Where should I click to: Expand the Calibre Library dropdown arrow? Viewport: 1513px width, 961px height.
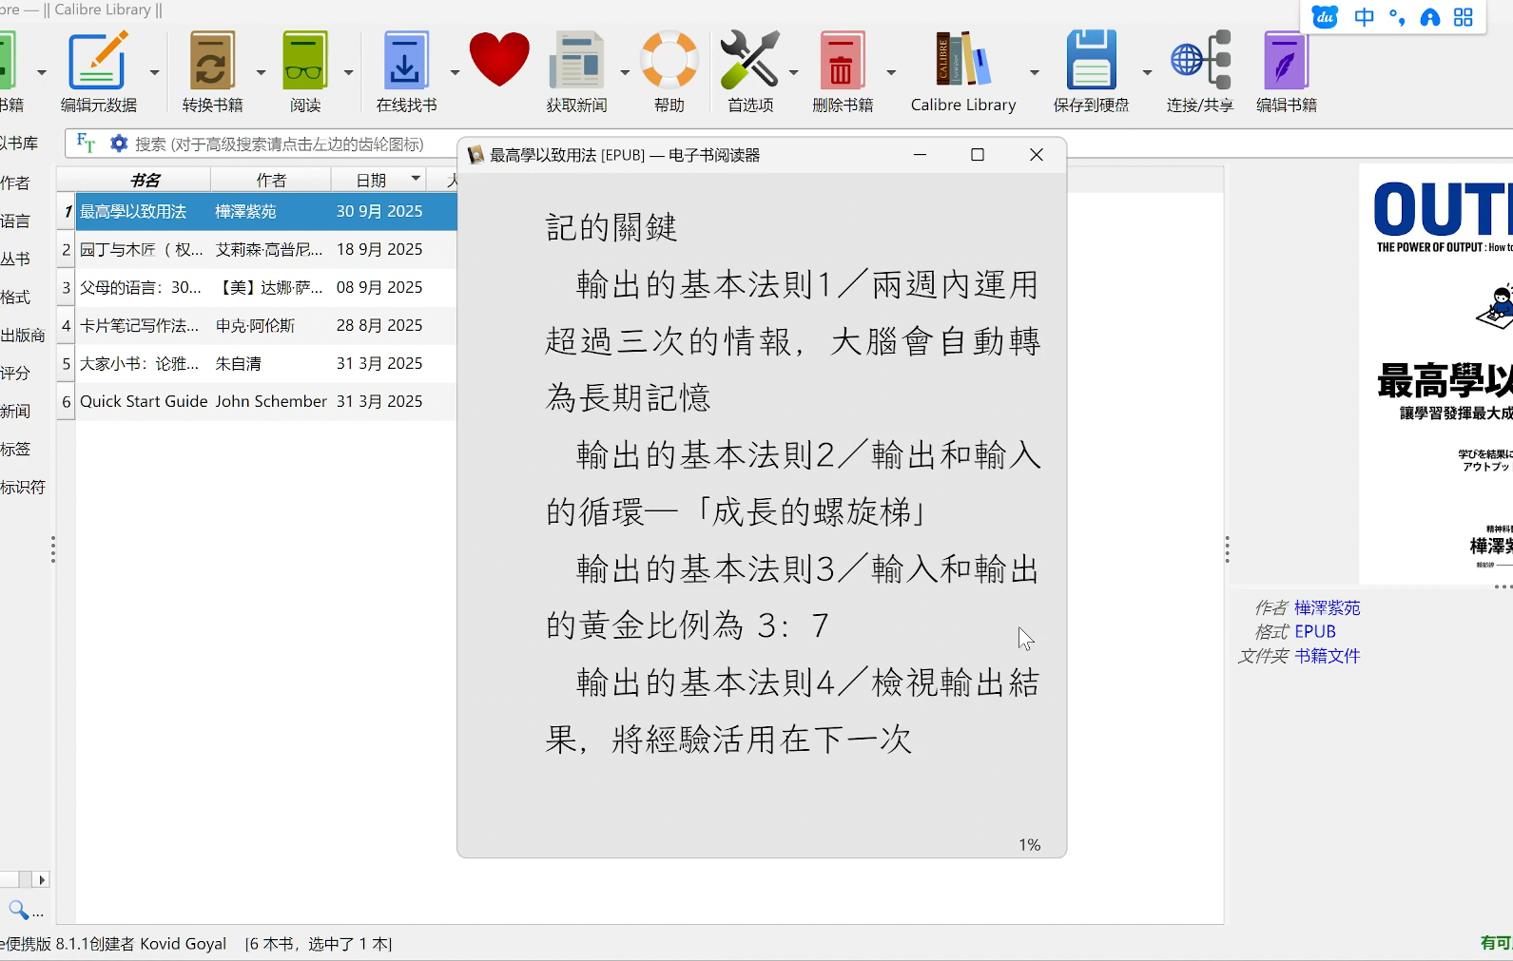1035,72
